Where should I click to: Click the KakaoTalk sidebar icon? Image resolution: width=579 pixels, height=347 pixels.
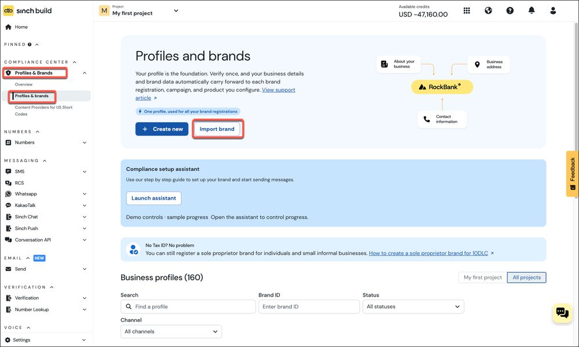pyautogui.click(x=8, y=206)
